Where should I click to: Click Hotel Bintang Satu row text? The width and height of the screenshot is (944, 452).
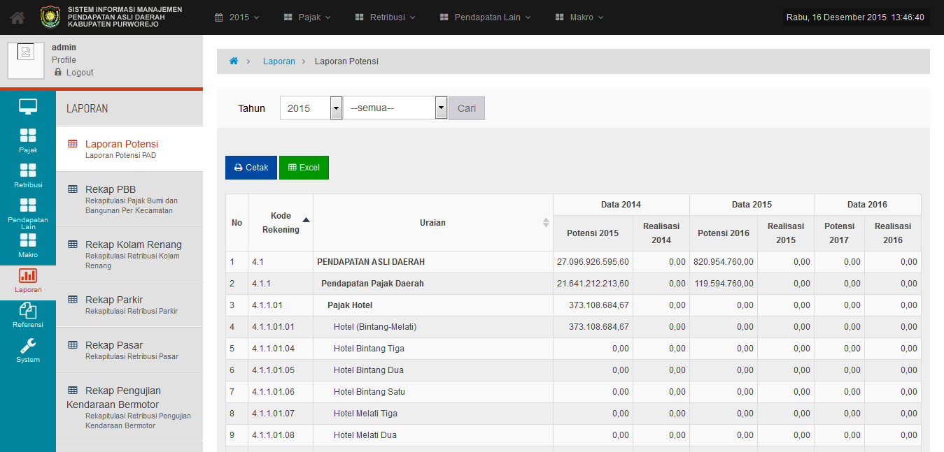pyautogui.click(x=369, y=392)
